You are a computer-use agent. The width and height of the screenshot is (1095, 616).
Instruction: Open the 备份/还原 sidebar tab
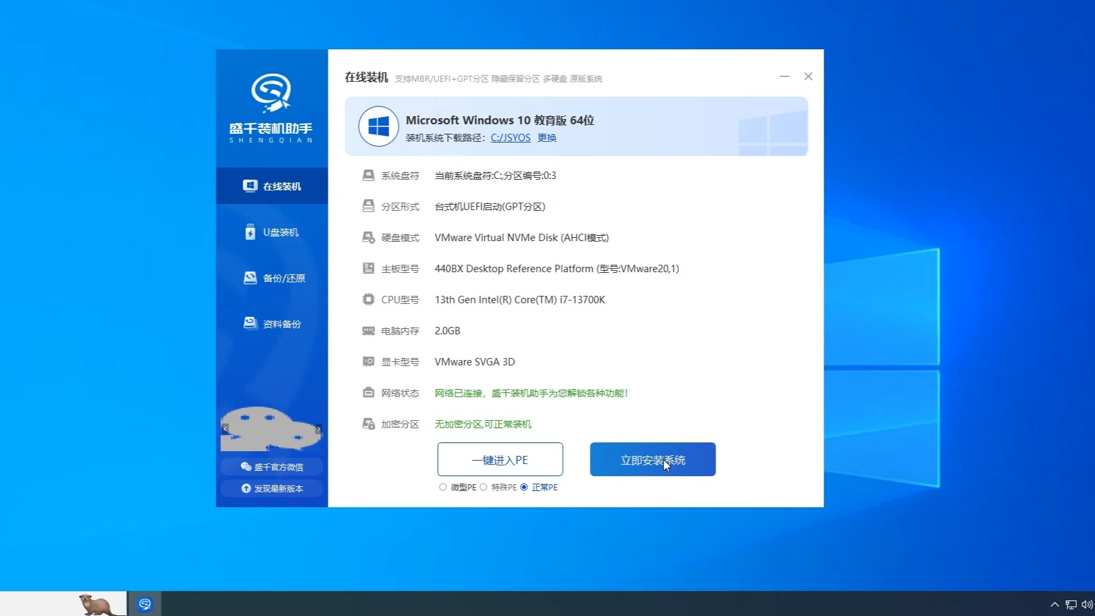coord(272,278)
